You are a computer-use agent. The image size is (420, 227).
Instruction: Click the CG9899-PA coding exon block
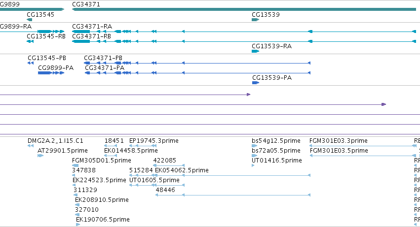(44, 73)
